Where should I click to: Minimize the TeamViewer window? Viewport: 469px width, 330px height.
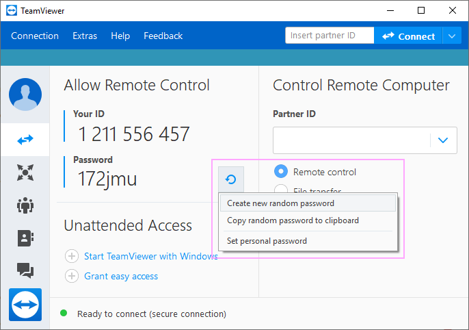point(390,10)
